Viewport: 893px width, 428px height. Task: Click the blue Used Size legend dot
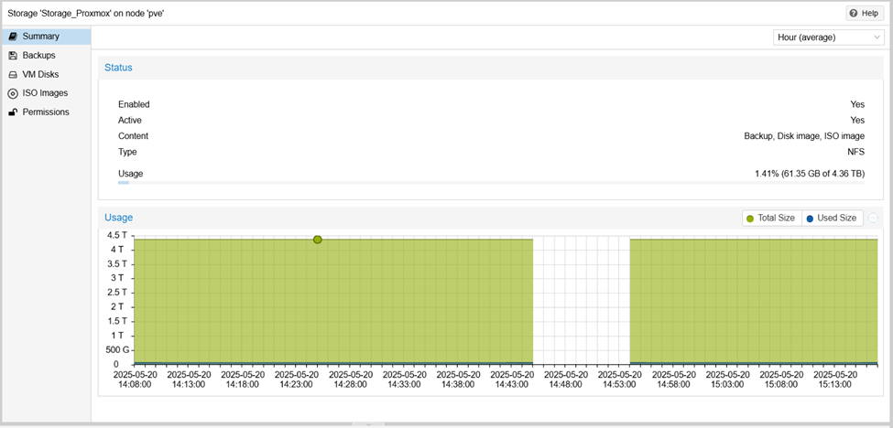(810, 219)
